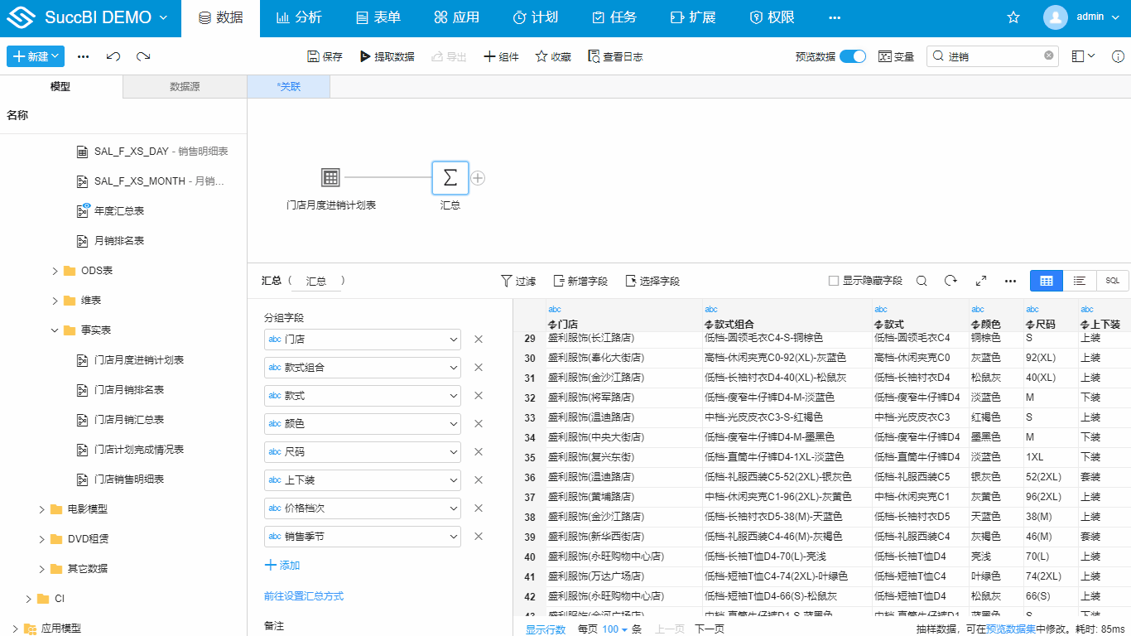Switch preview to SQL view
Image resolution: width=1131 pixels, height=636 pixels.
(1112, 280)
